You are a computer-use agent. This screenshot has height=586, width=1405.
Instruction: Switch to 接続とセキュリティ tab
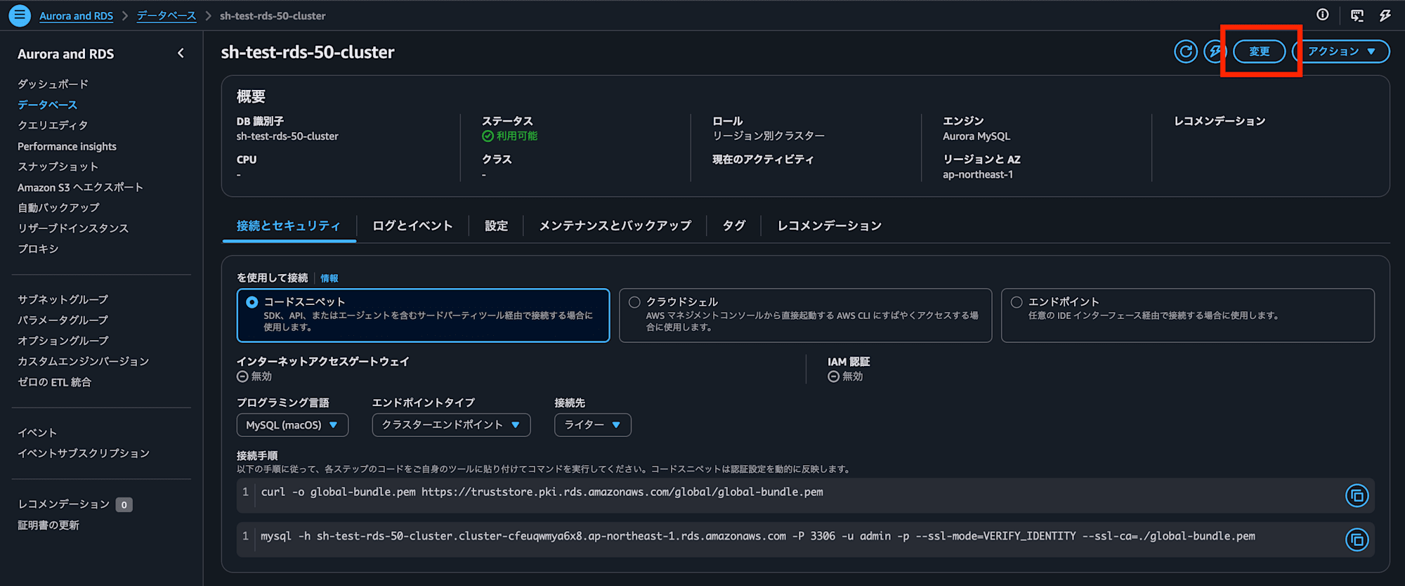click(x=289, y=226)
